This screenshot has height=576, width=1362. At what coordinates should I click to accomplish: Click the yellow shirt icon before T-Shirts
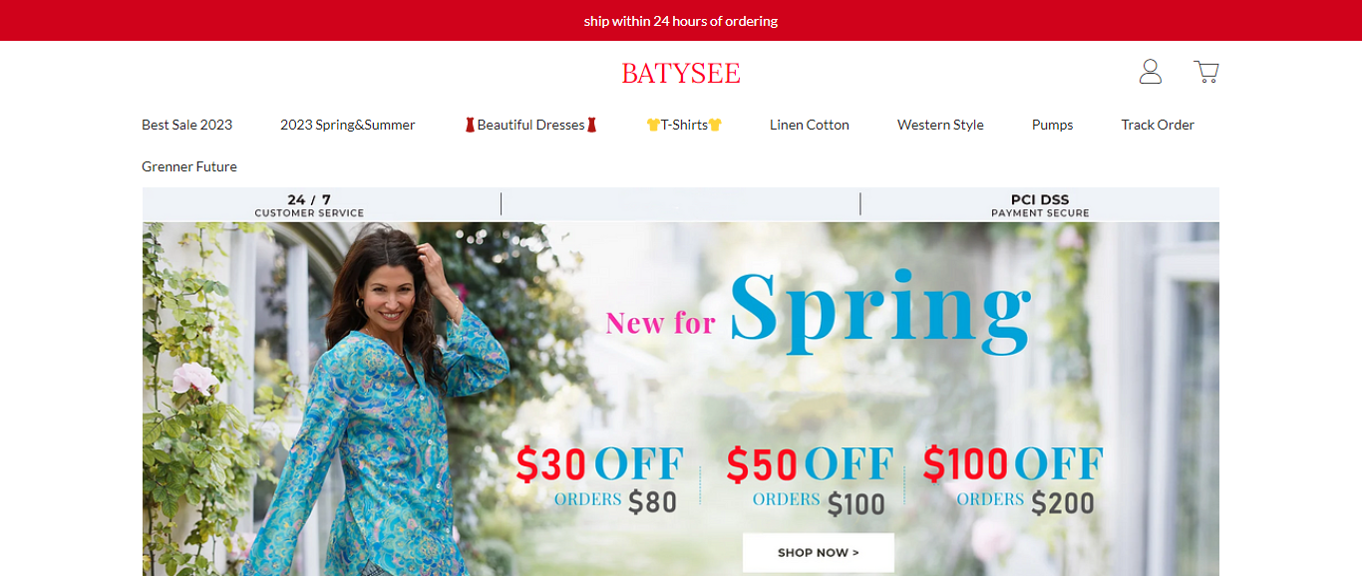653,125
